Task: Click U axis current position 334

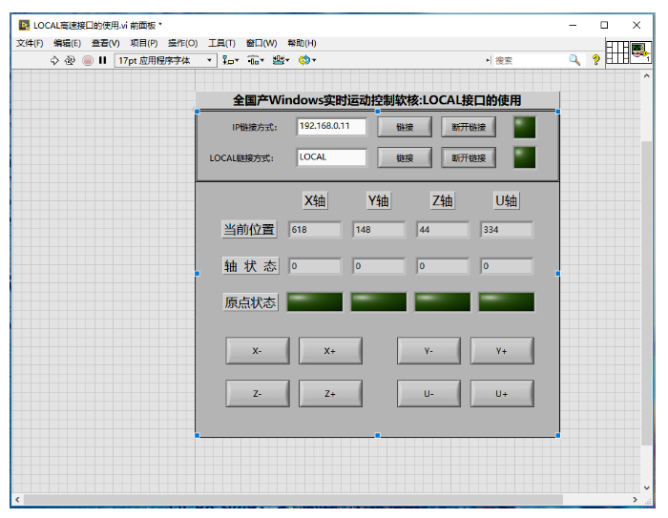Action: 507,230
